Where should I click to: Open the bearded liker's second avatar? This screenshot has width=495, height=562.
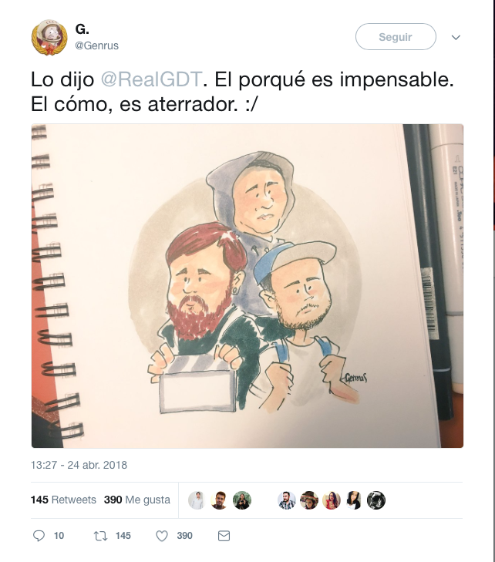pyautogui.click(x=220, y=500)
